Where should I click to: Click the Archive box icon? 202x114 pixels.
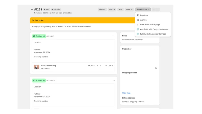click(x=138, y=20)
